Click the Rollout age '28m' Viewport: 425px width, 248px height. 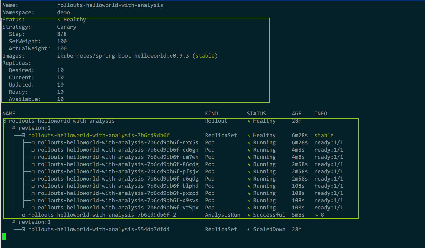[297, 121]
